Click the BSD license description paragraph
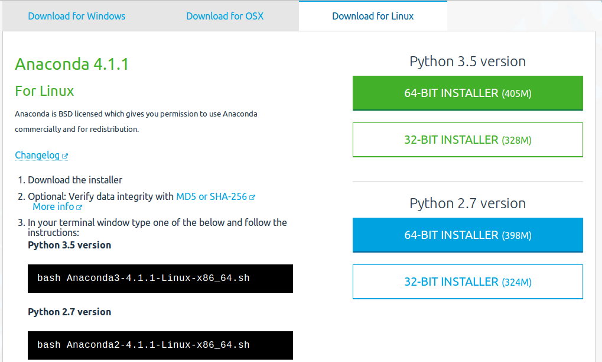The height and width of the screenshot is (362, 602). [x=136, y=121]
